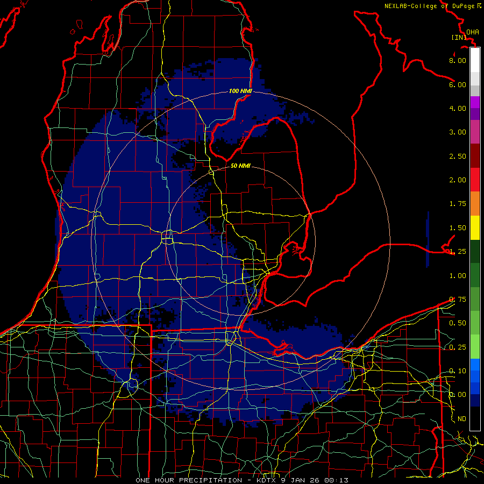Select the 8.00 legend value
Screen dimensions: 484x484
pos(458,60)
